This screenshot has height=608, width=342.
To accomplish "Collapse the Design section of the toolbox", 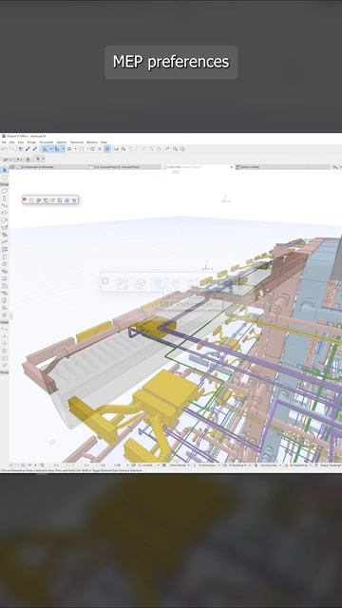I will [4, 184].
